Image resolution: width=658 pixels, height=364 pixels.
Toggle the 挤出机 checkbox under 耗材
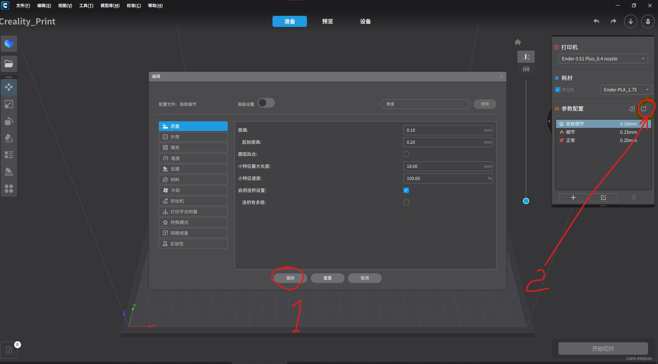coord(558,90)
